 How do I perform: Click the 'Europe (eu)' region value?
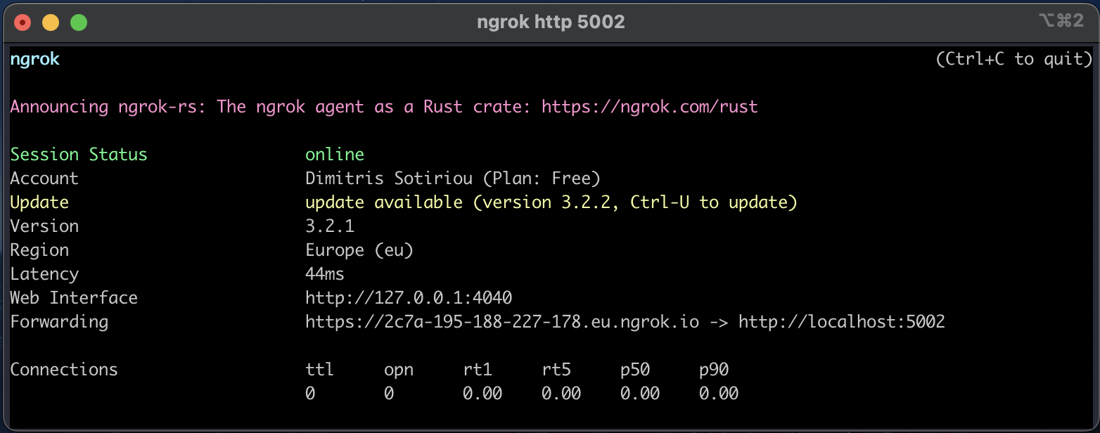click(x=359, y=250)
